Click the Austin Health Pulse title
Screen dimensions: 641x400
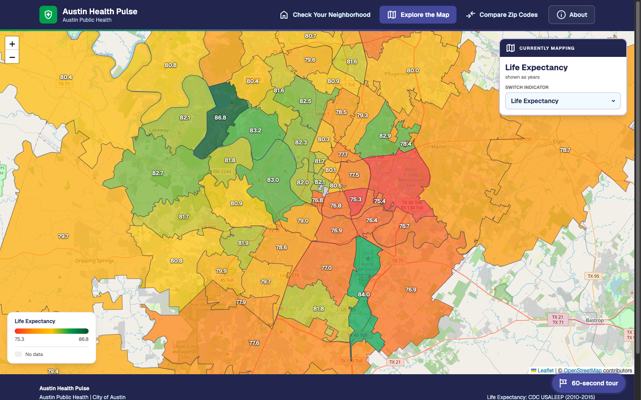point(100,12)
